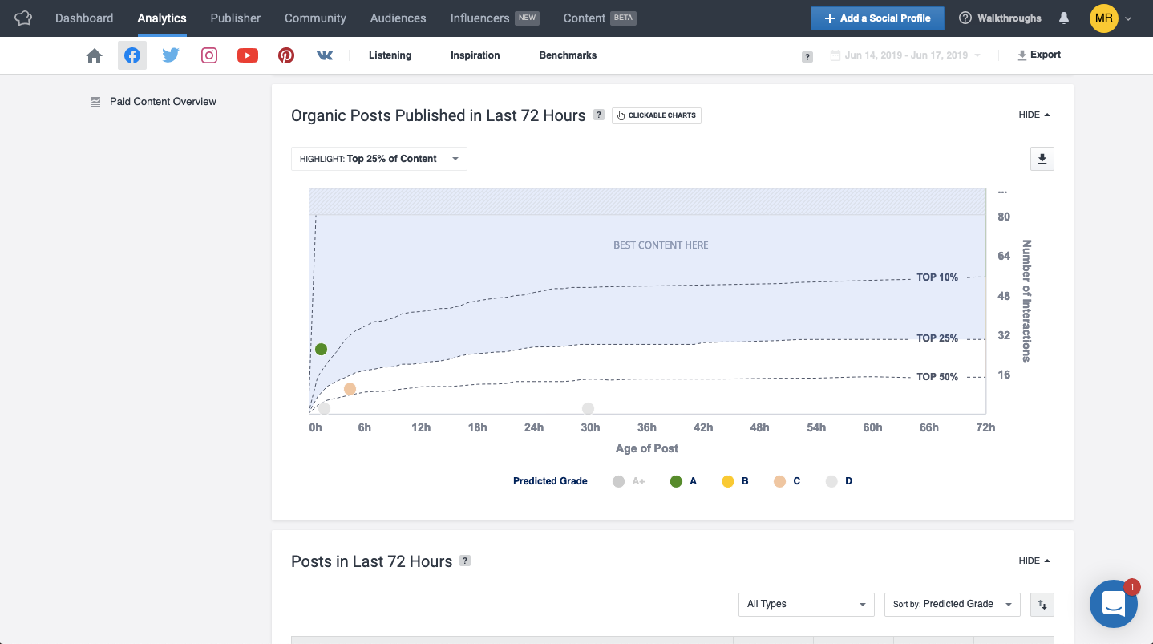Screen dimensions: 1153x644
Task: Select the VK network icon
Action: (x=325, y=55)
